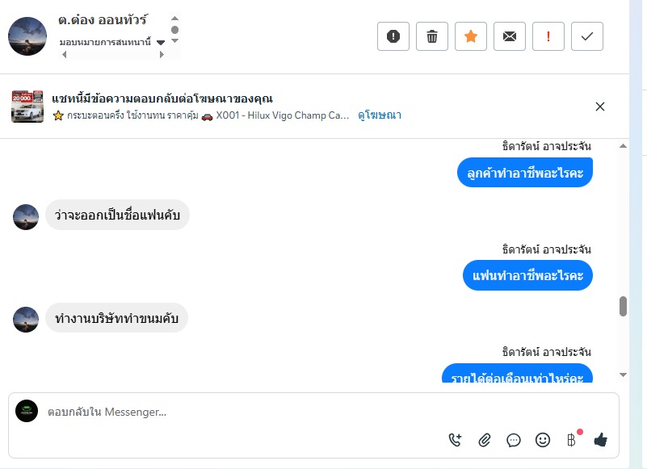Open the ดูโฆษณา ad link
The height and width of the screenshot is (469, 647).
[380, 115]
